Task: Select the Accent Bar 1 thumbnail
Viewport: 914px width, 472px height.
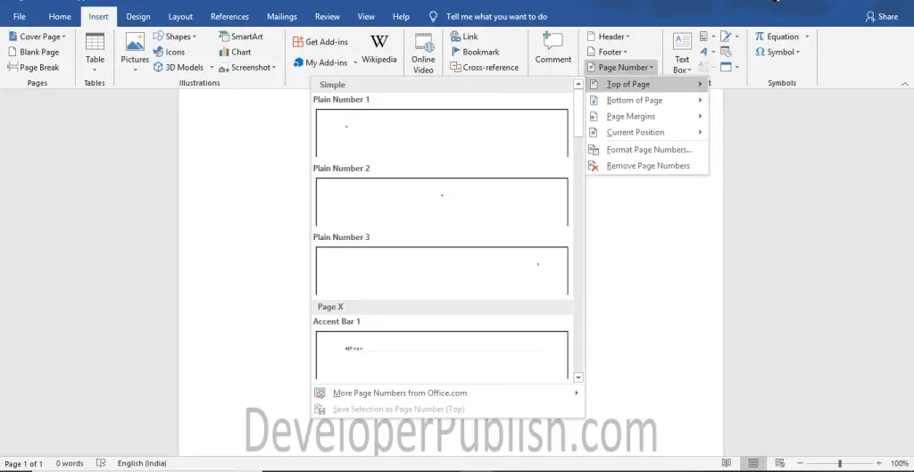Action: tap(442, 355)
